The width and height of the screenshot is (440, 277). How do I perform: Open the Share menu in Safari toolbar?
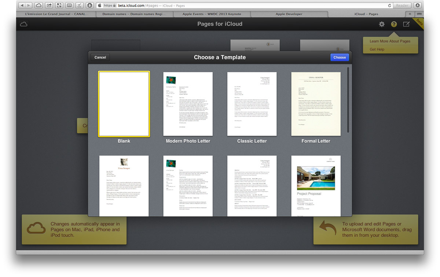pos(49,5)
